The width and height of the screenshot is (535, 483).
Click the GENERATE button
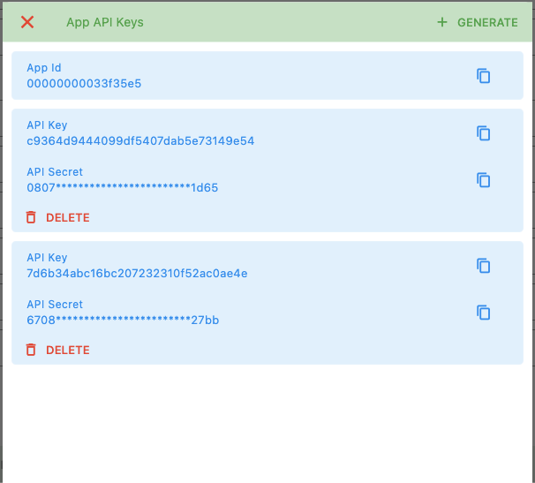coord(487,22)
